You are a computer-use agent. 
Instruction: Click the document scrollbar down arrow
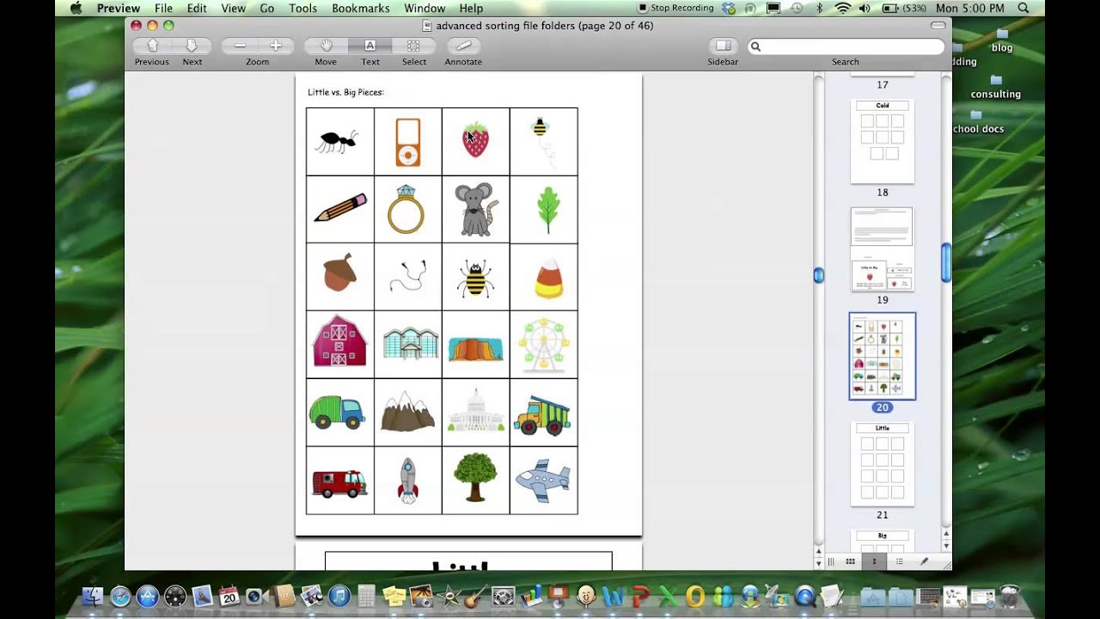(818, 562)
